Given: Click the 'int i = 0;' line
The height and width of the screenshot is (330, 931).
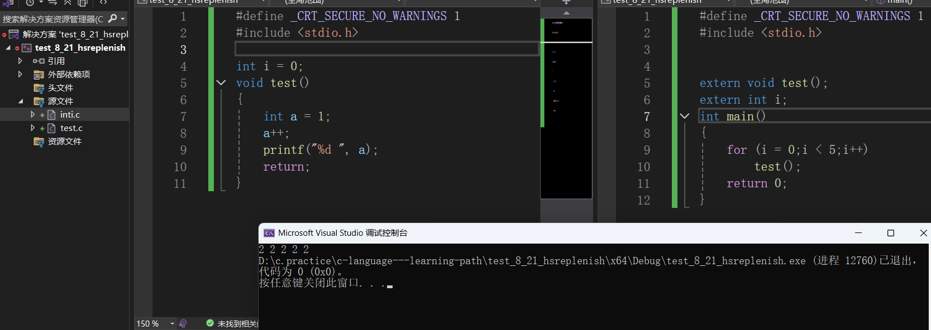Looking at the screenshot, I should pyautogui.click(x=269, y=66).
